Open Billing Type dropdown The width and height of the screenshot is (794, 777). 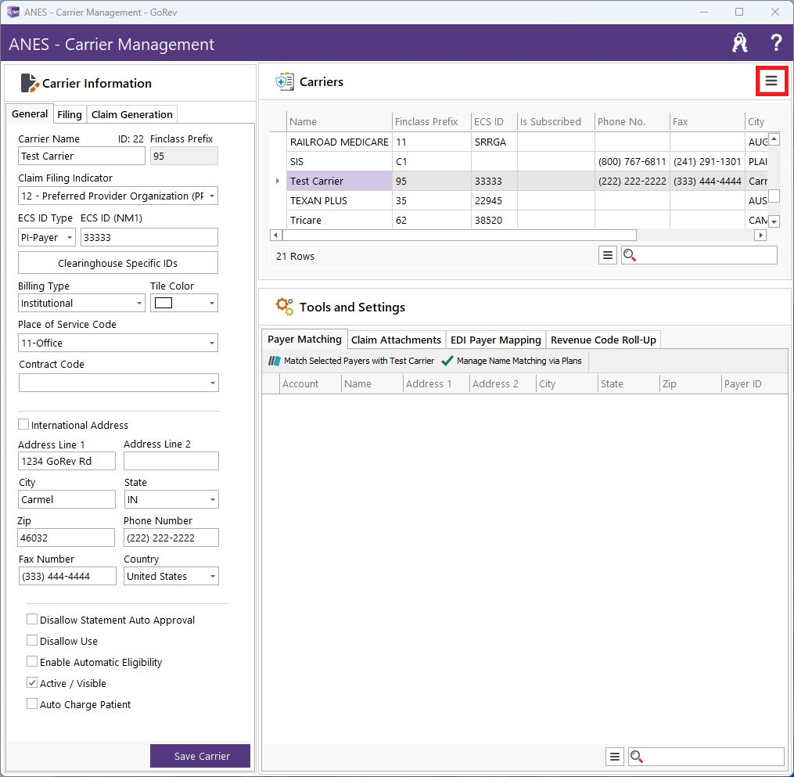point(138,303)
